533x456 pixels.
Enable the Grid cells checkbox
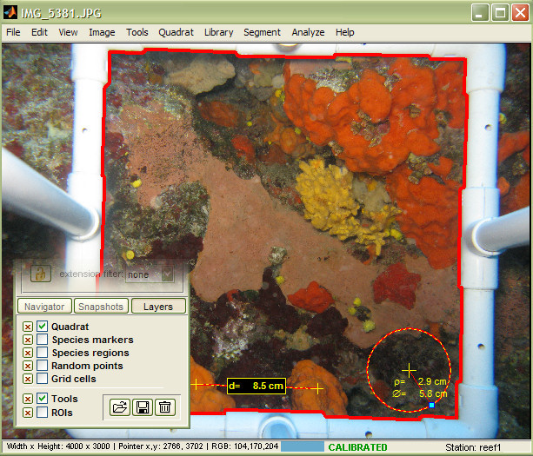click(43, 379)
